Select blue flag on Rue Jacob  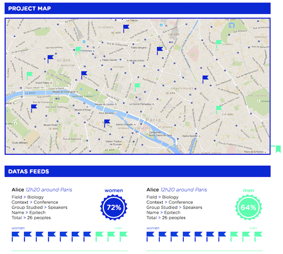pyautogui.click(x=107, y=123)
